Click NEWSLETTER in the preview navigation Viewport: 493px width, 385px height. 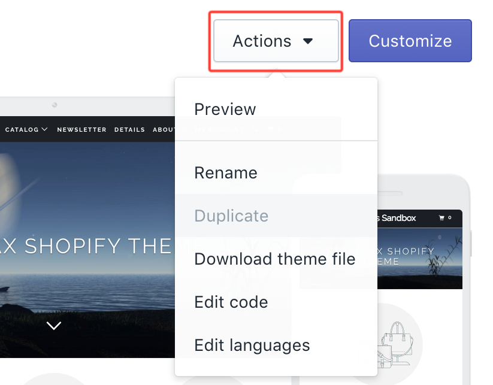click(81, 129)
